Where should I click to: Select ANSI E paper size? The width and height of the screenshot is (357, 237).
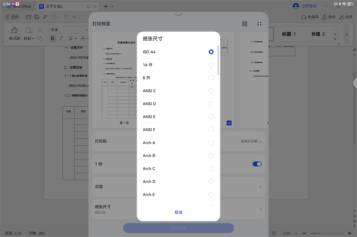pyautogui.click(x=178, y=117)
